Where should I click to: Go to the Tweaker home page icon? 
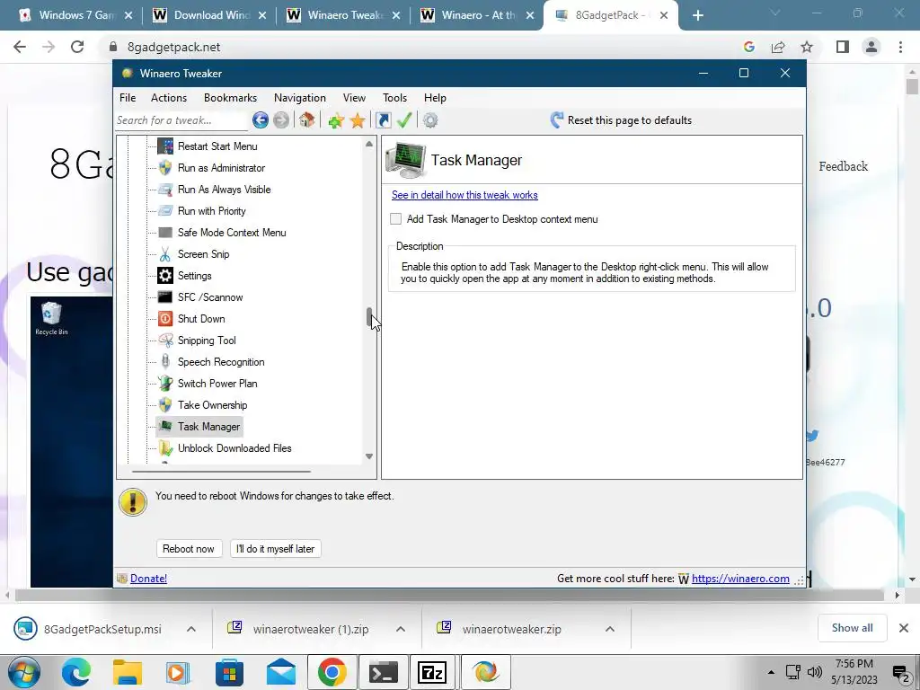pos(307,120)
